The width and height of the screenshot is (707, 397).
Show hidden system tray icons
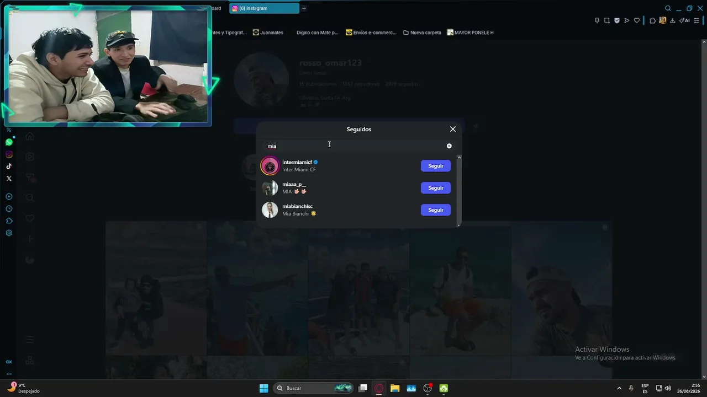tap(619, 388)
